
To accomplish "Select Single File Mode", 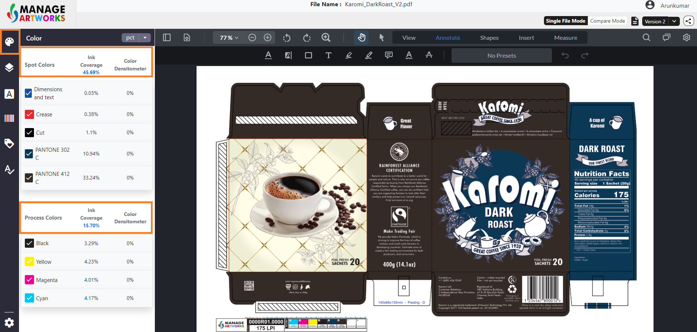I will pos(565,21).
